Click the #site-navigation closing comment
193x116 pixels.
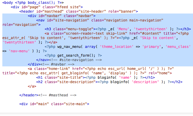pyautogui.click(x=75, y=60)
